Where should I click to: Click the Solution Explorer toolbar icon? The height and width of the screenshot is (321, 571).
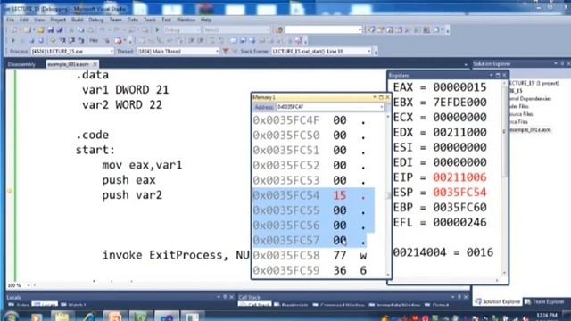pyautogui.click(x=372, y=30)
